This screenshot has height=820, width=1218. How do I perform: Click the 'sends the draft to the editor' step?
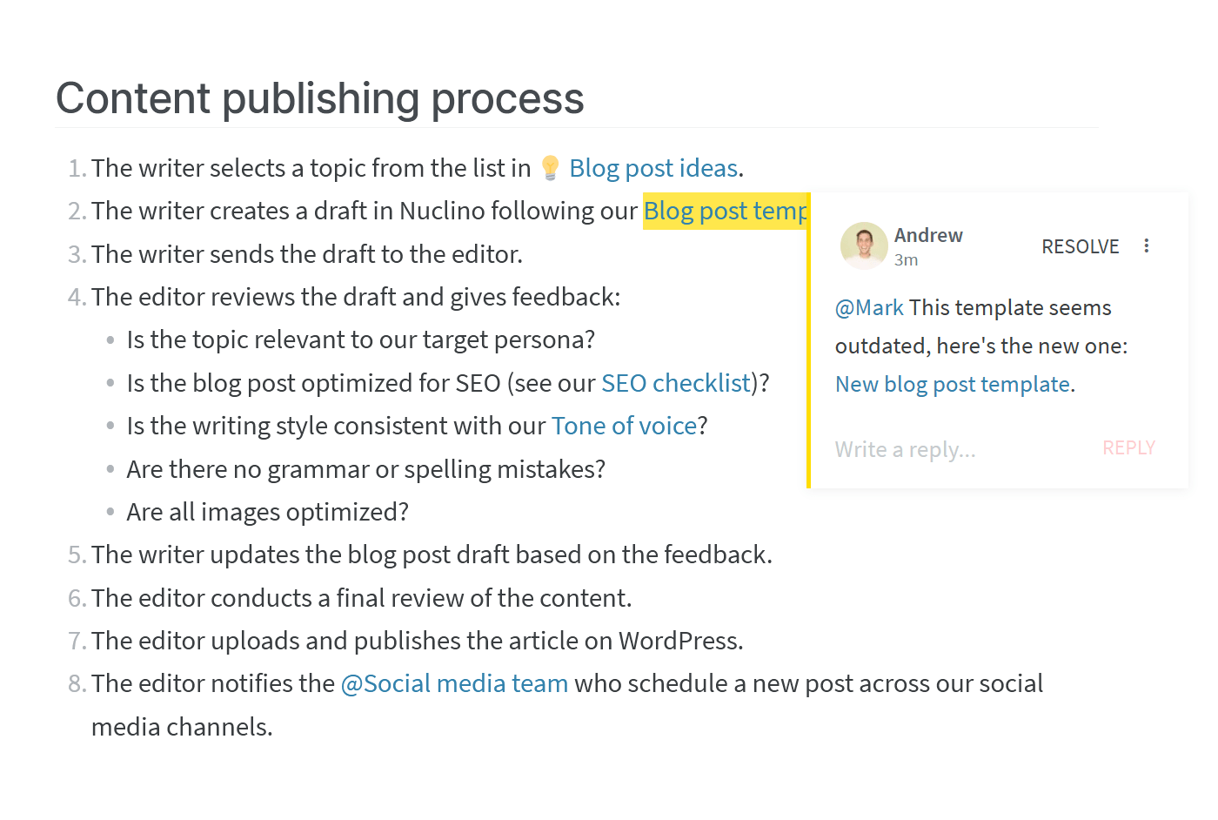point(306,254)
